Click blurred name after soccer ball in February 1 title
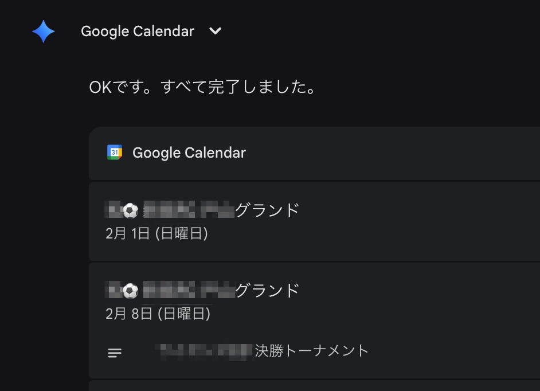 point(188,211)
